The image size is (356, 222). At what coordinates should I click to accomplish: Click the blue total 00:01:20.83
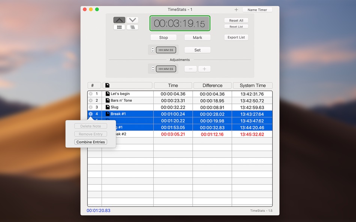[x=99, y=210]
